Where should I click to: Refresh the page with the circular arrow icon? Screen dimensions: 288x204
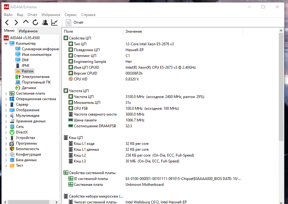click(x=35, y=22)
